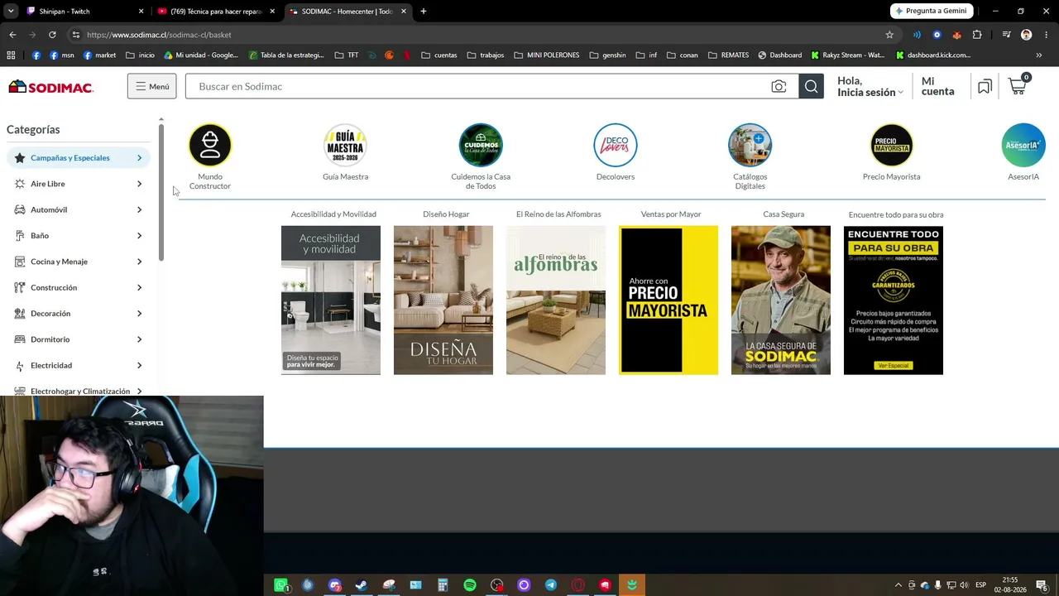Open a new Chrome tab
Viewport: 1059px width, 596px height.
424,12
